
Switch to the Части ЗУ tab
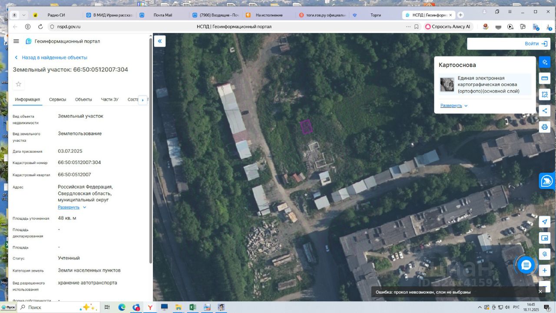[x=109, y=100]
